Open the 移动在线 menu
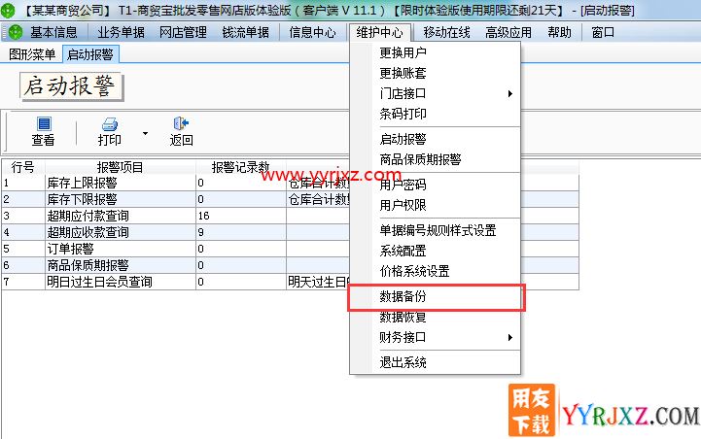 (446, 32)
